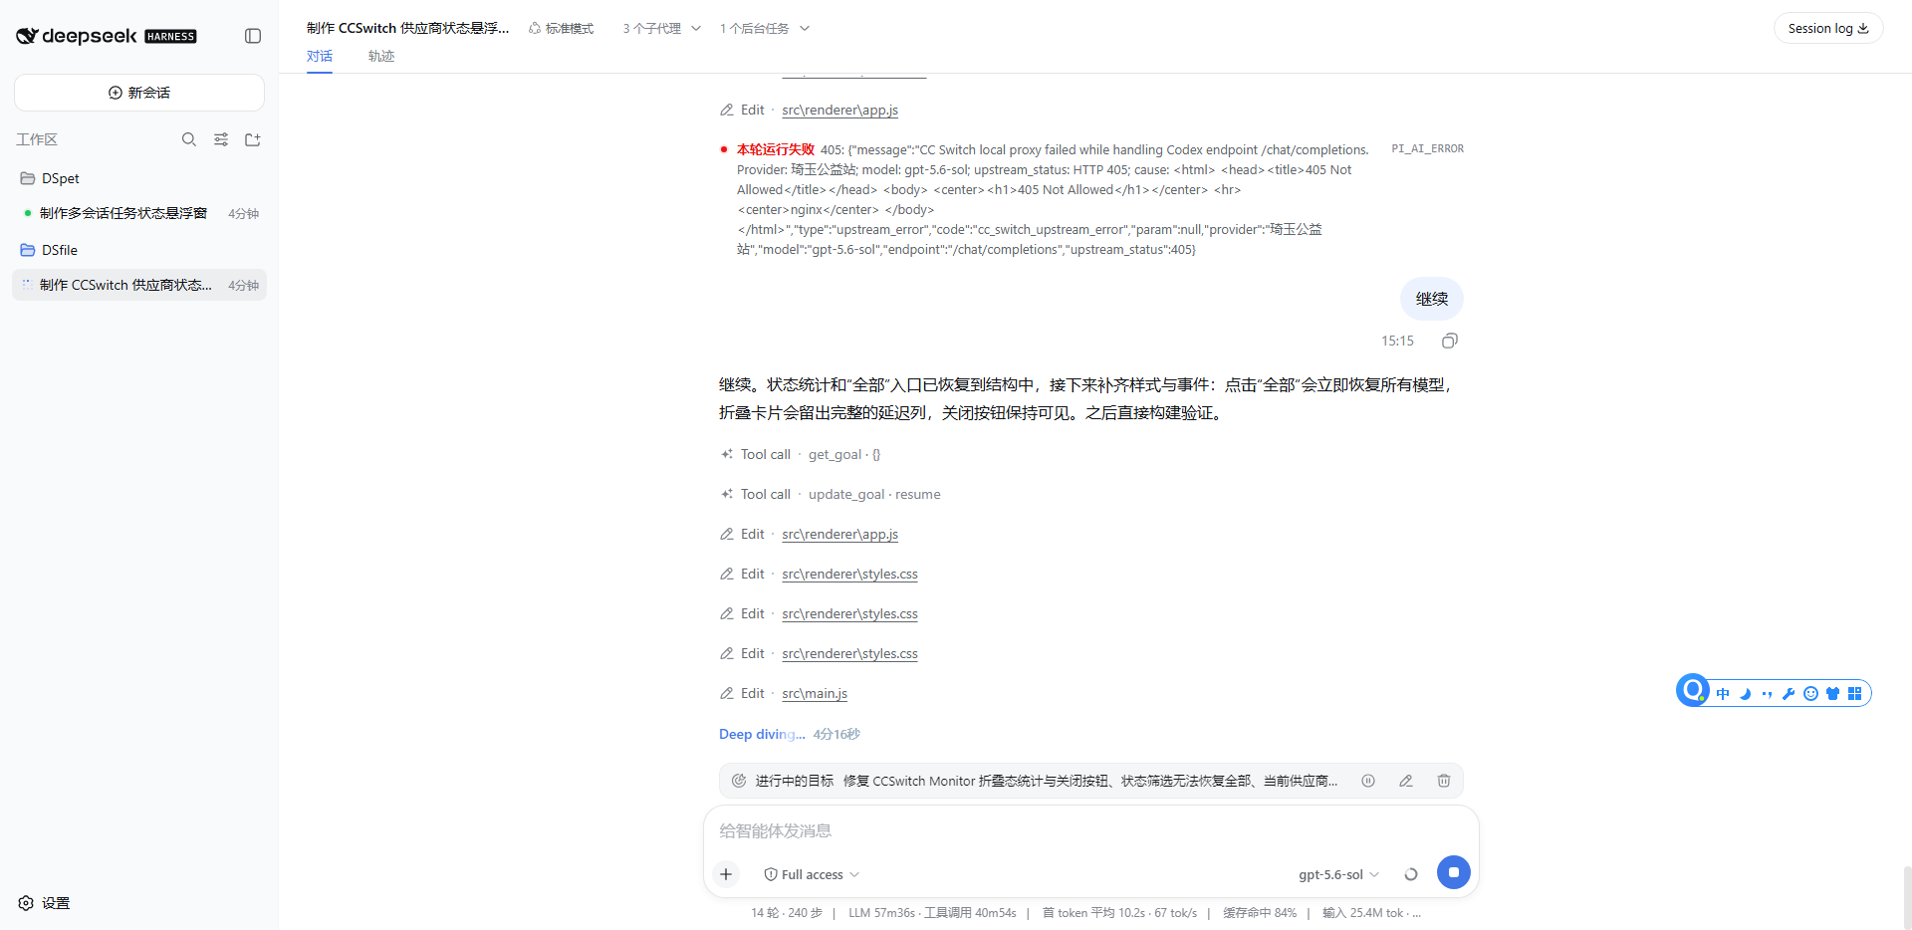The image size is (1912, 930).
Task: Start a new conversation with 新会话
Action: tap(139, 93)
